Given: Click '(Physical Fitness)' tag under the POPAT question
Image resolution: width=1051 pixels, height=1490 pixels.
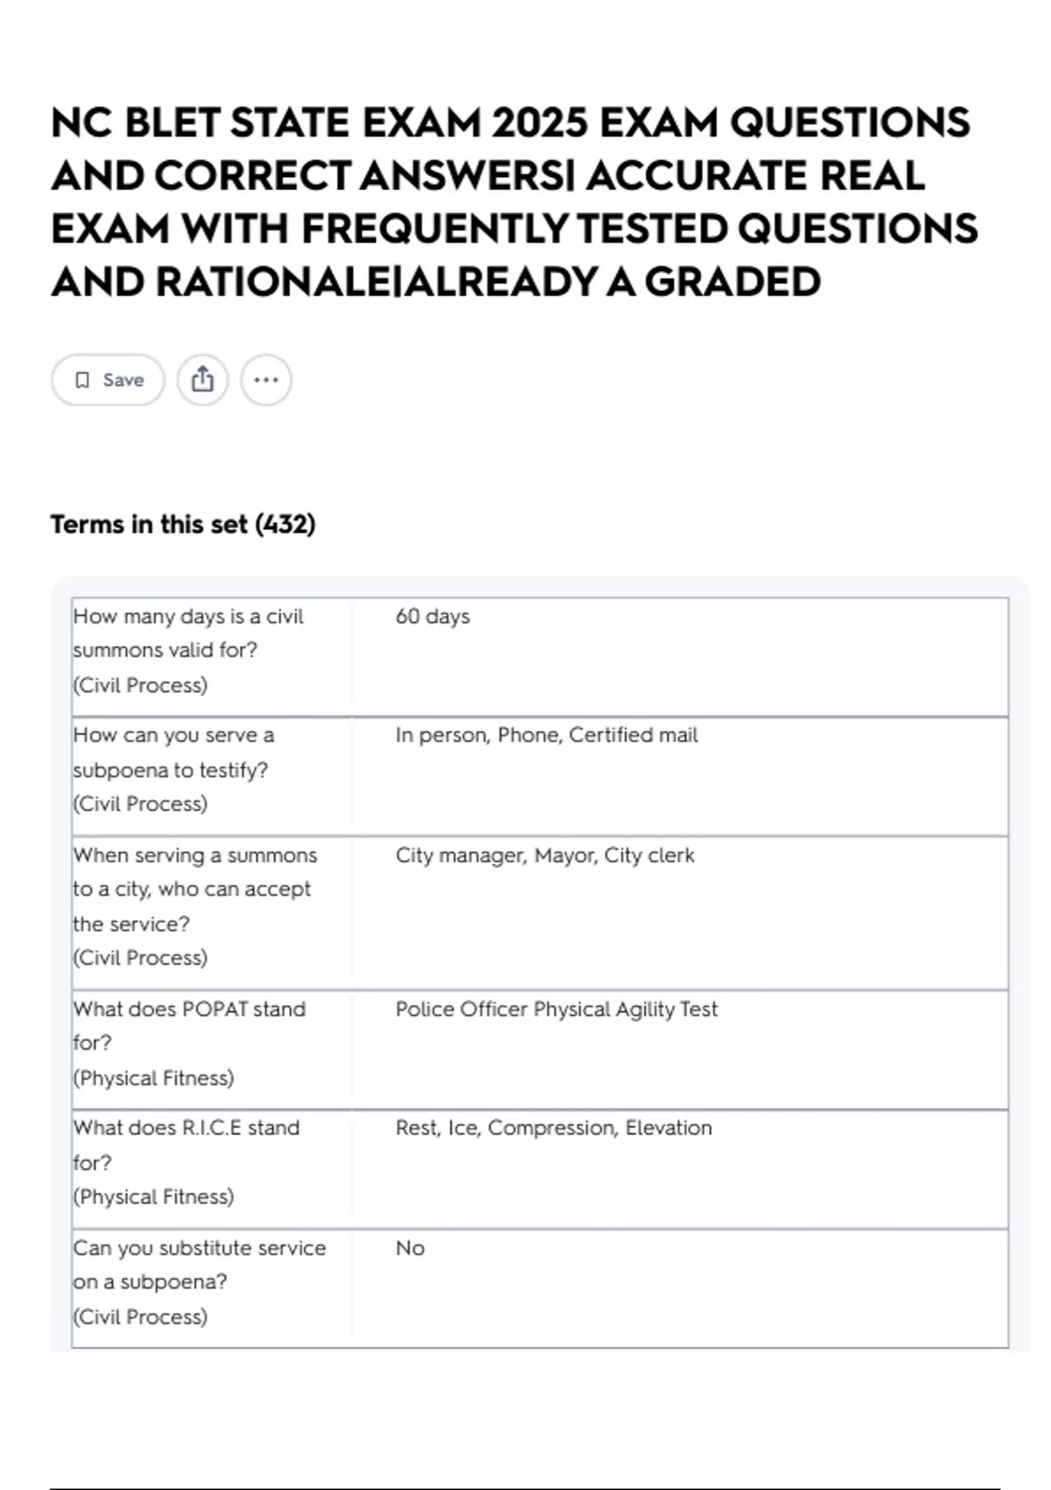Looking at the screenshot, I should click(154, 1078).
